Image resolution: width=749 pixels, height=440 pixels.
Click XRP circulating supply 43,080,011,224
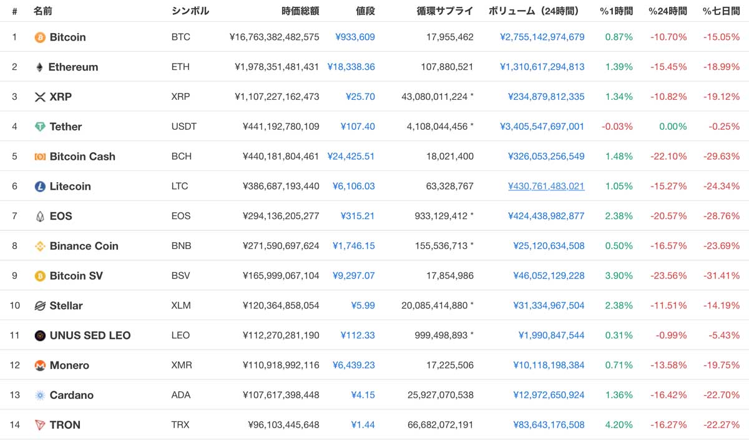pyautogui.click(x=434, y=97)
